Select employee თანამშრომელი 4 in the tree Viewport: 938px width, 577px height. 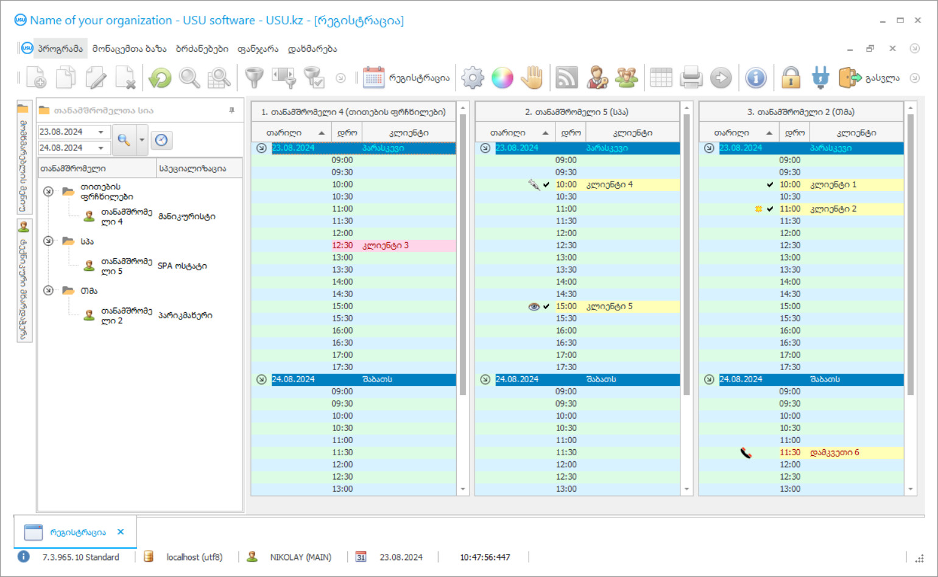[x=126, y=217]
